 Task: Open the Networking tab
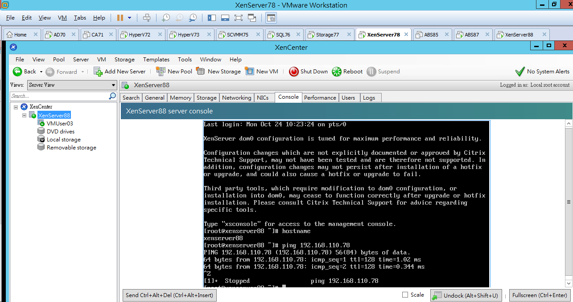pos(237,98)
